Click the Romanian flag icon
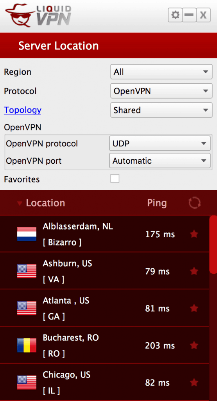The height and width of the screenshot is (401, 217). pos(27,345)
